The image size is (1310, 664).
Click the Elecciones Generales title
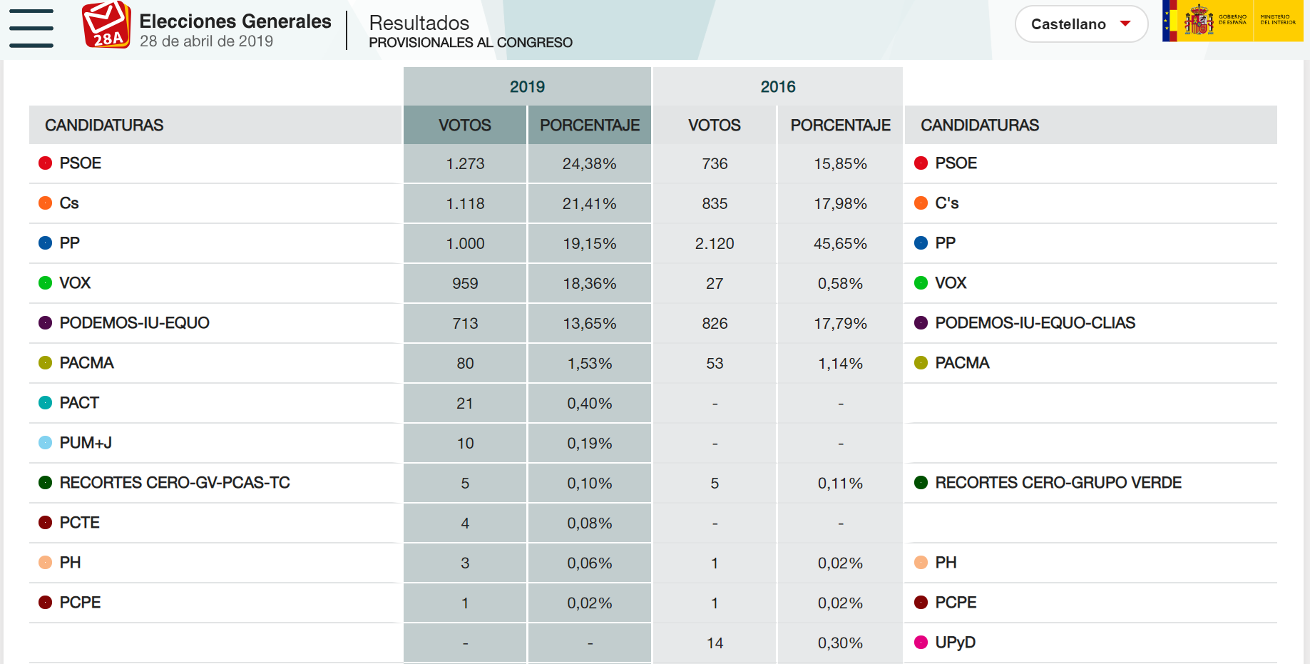[235, 21]
